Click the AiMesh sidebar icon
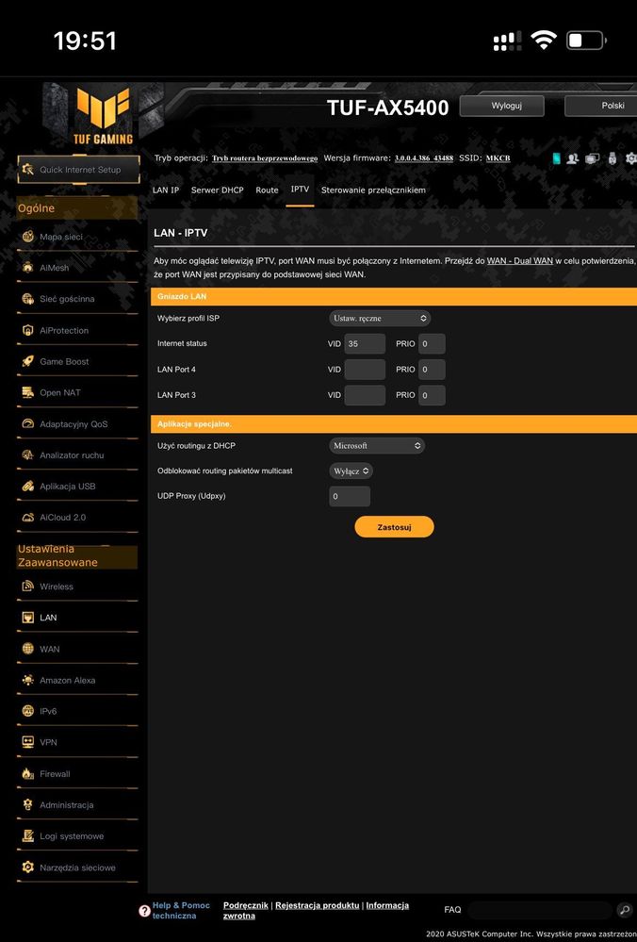Image resolution: width=637 pixels, height=942 pixels. tap(27, 268)
